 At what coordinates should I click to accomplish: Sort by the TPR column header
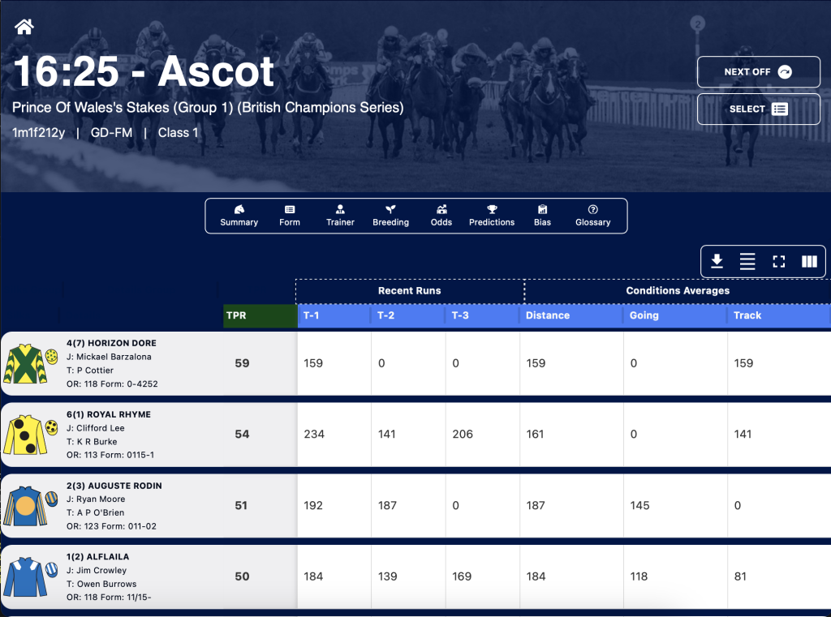(x=260, y=315)
